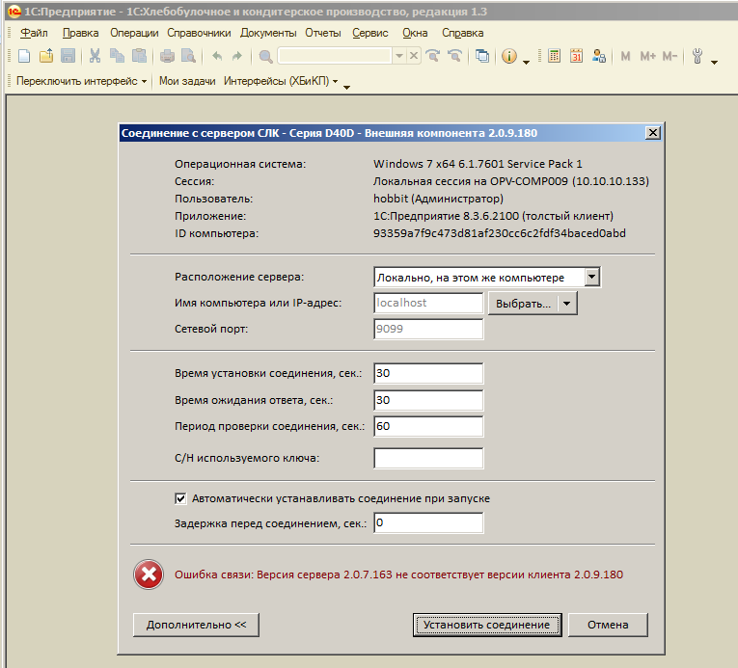Click the Установить соединение button

point(487,625)
